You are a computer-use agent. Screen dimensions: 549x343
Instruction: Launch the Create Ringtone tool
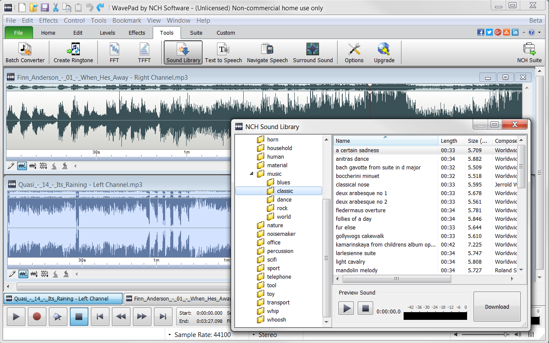pyautogui.click(x=73, y=51)
